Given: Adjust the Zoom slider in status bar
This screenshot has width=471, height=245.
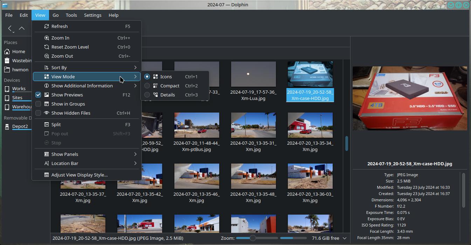Looking at the screenshot, I should [x=252, y=238].
